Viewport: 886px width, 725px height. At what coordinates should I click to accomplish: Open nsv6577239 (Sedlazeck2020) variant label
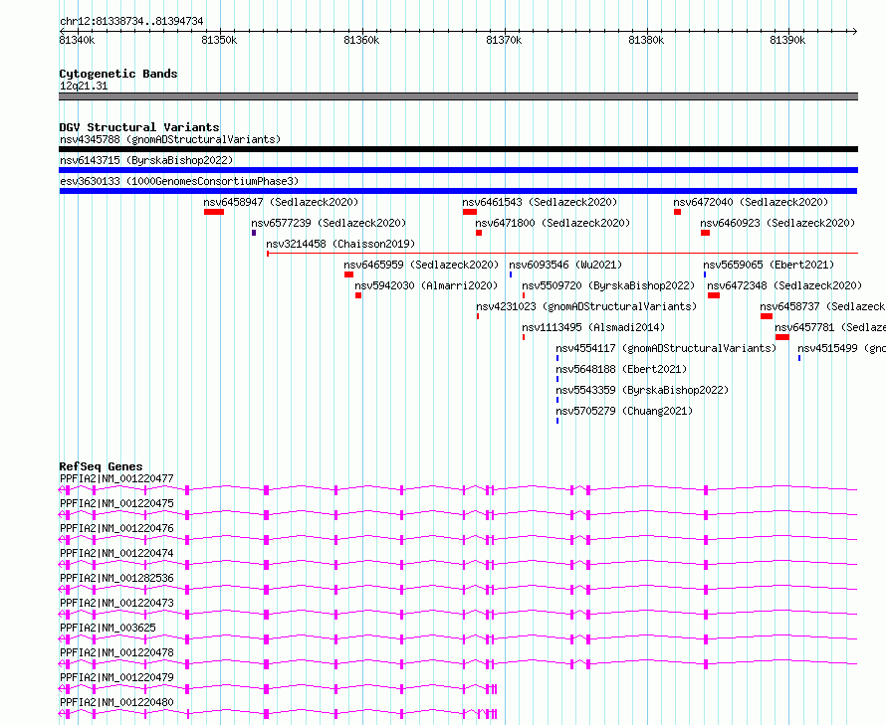pos(329,223)
